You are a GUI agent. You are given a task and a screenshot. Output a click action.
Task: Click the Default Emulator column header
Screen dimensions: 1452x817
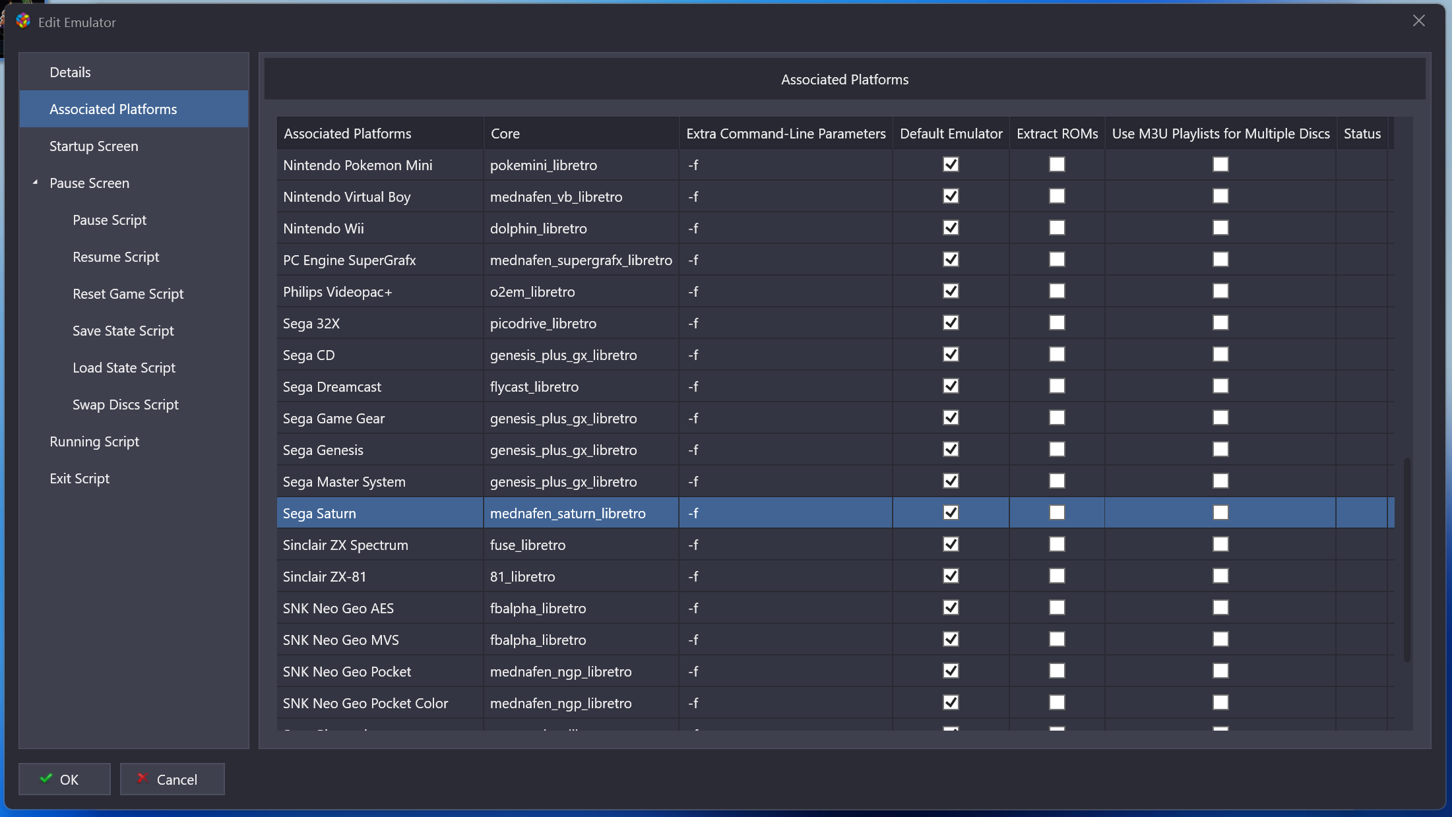pyautogui.click(x=951, y=133)
